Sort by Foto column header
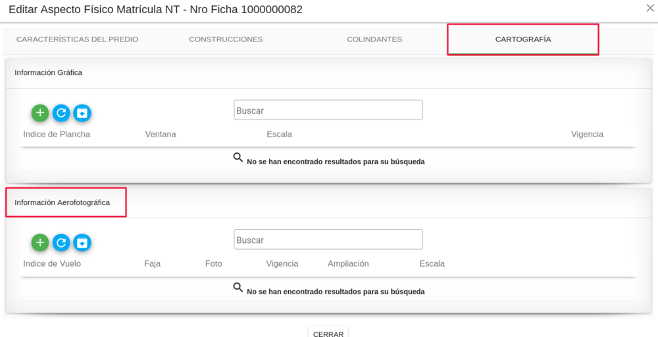The width and height of the screenshot is (658, 337). click(214, 263)
